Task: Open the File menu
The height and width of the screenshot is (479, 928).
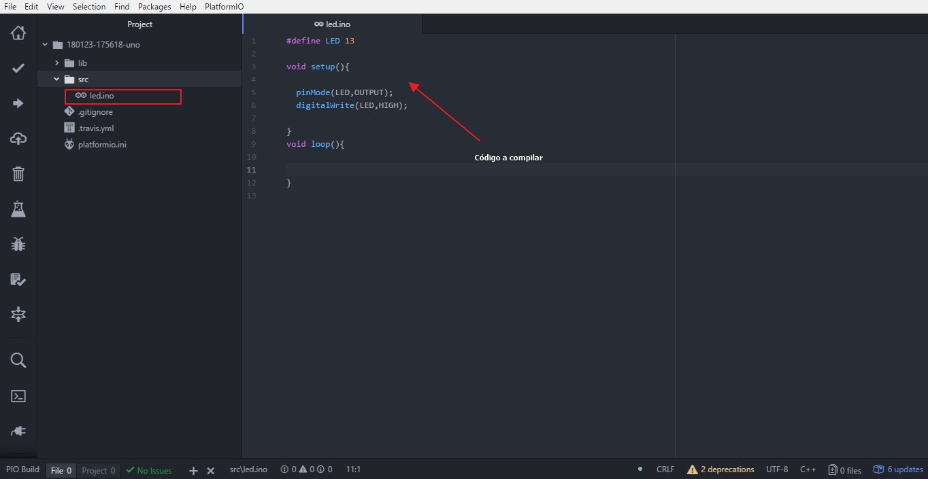Action: pyautogui.click(x=10, y=6)
